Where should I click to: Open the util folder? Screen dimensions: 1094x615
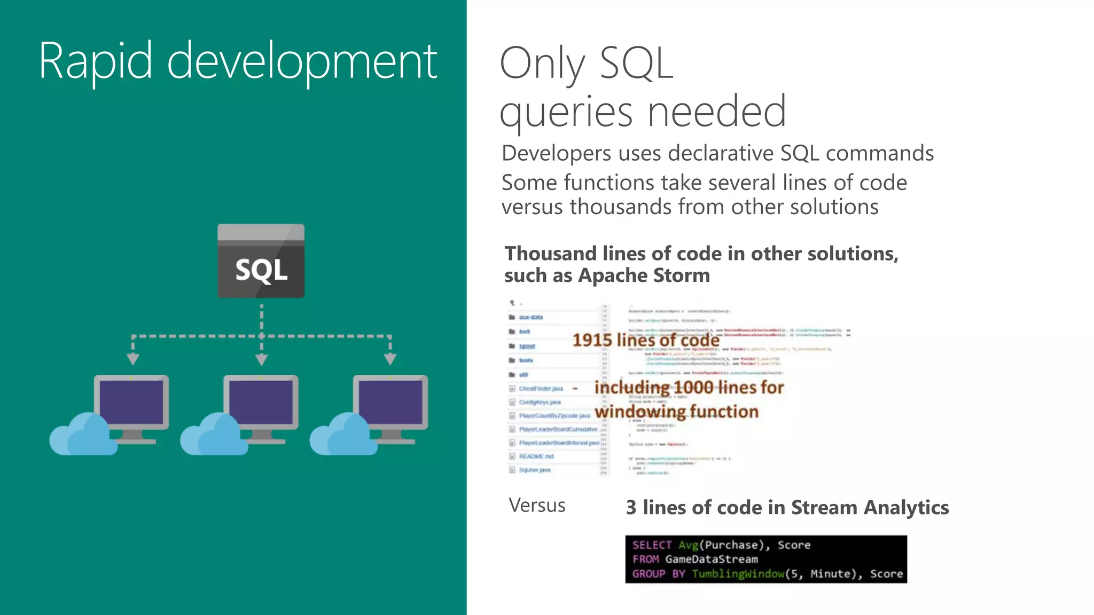pyautogui.click(x=523, y=375)
